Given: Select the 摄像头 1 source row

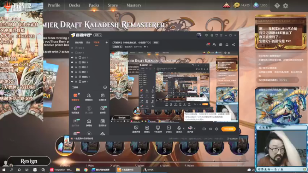Looking at the screenshot, I should point(89,77).
